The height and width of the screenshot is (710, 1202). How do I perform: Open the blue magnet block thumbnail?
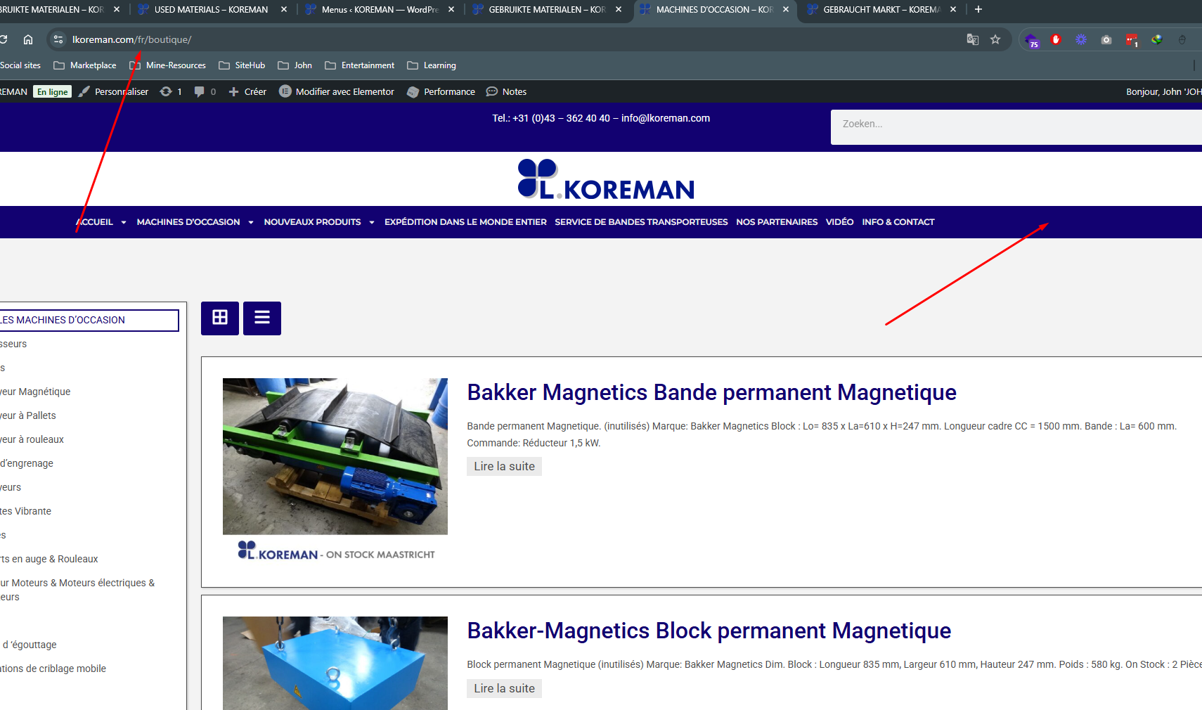click(335, 663)
